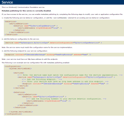Click standalone <endpoint contract="IMetadataExchange"> code line
124x117 pixels.
coord(48,55)
